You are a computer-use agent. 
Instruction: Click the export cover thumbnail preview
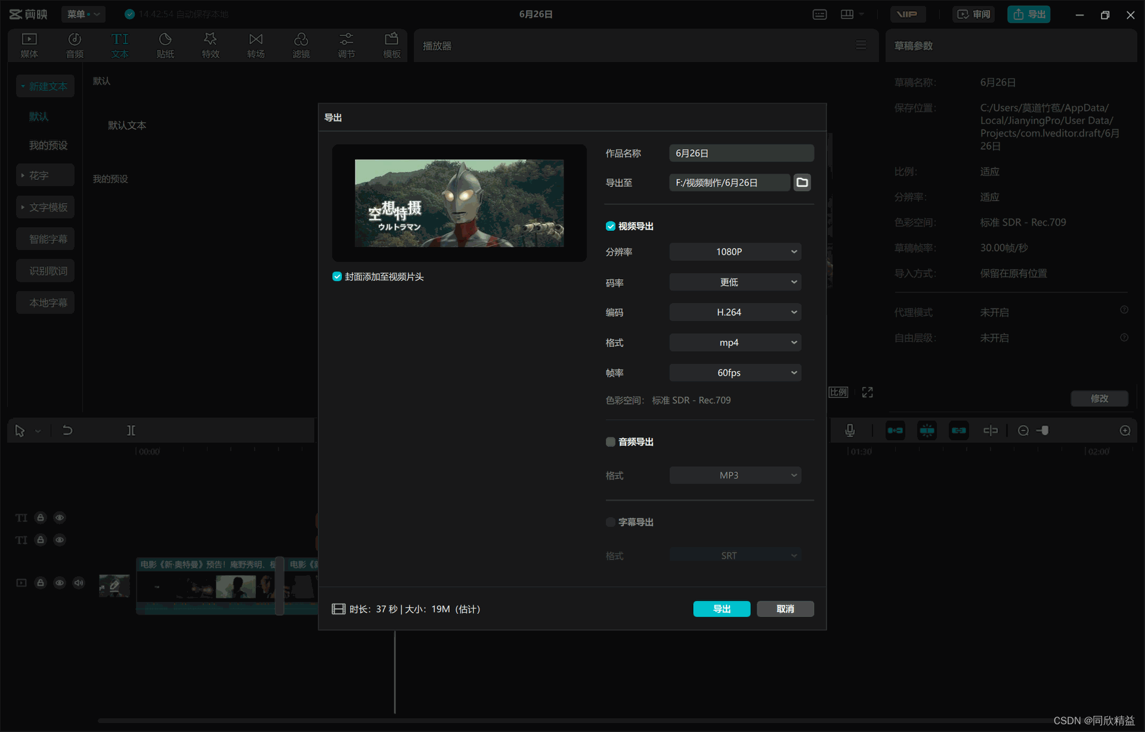[459, 203]
